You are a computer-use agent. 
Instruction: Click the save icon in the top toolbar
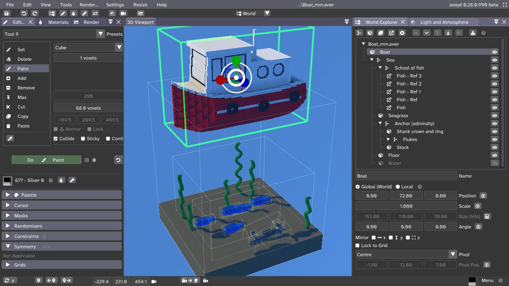[7, 14]
